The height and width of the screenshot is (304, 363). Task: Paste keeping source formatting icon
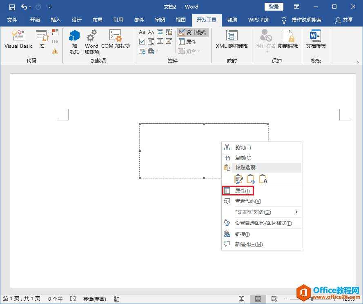238,179
